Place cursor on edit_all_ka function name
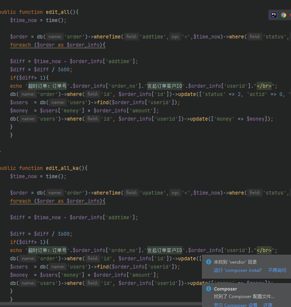291x307 pixels. point(62,168)
